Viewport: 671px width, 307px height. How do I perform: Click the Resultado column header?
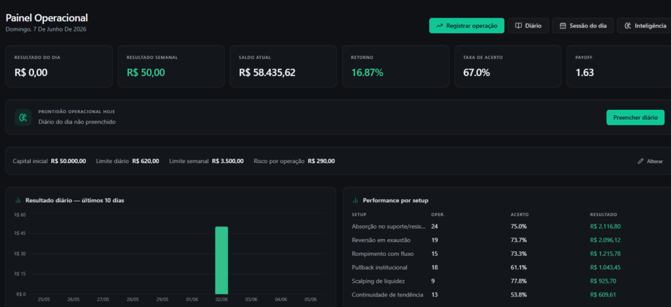pos(604,214)
